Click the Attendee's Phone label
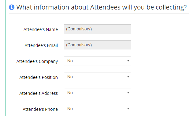Image resolution: width=189 pixels, height=116 pixels. (40, 109)
